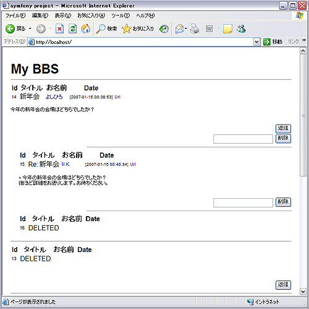Viewport: 309px width, 309px height.
Task: Click DELETED text of post 13
Action: 35,259
